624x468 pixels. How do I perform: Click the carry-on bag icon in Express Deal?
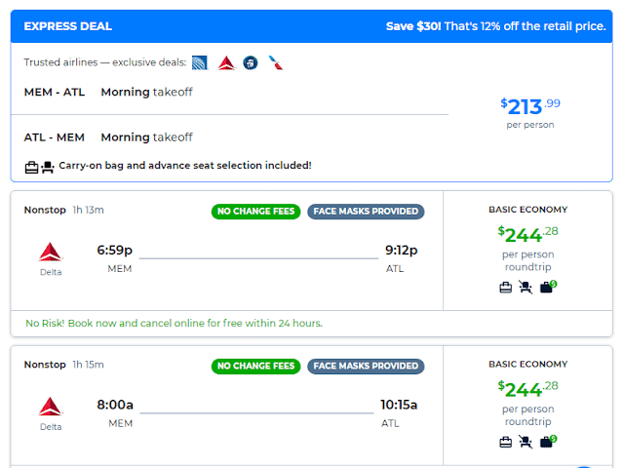pyautogui.click(x=31, y=167)
